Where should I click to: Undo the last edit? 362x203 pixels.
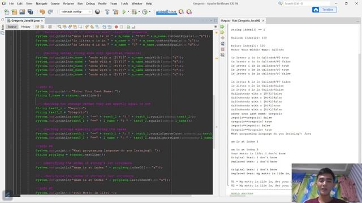(42, 12)
